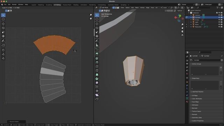Screen dimensions: 224x126
Task: Hide Plane.002 object with eye icon
Action: pos(219,27)
